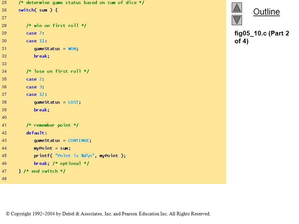
Task: Click the 'default:' label
Action: [36, 133]
